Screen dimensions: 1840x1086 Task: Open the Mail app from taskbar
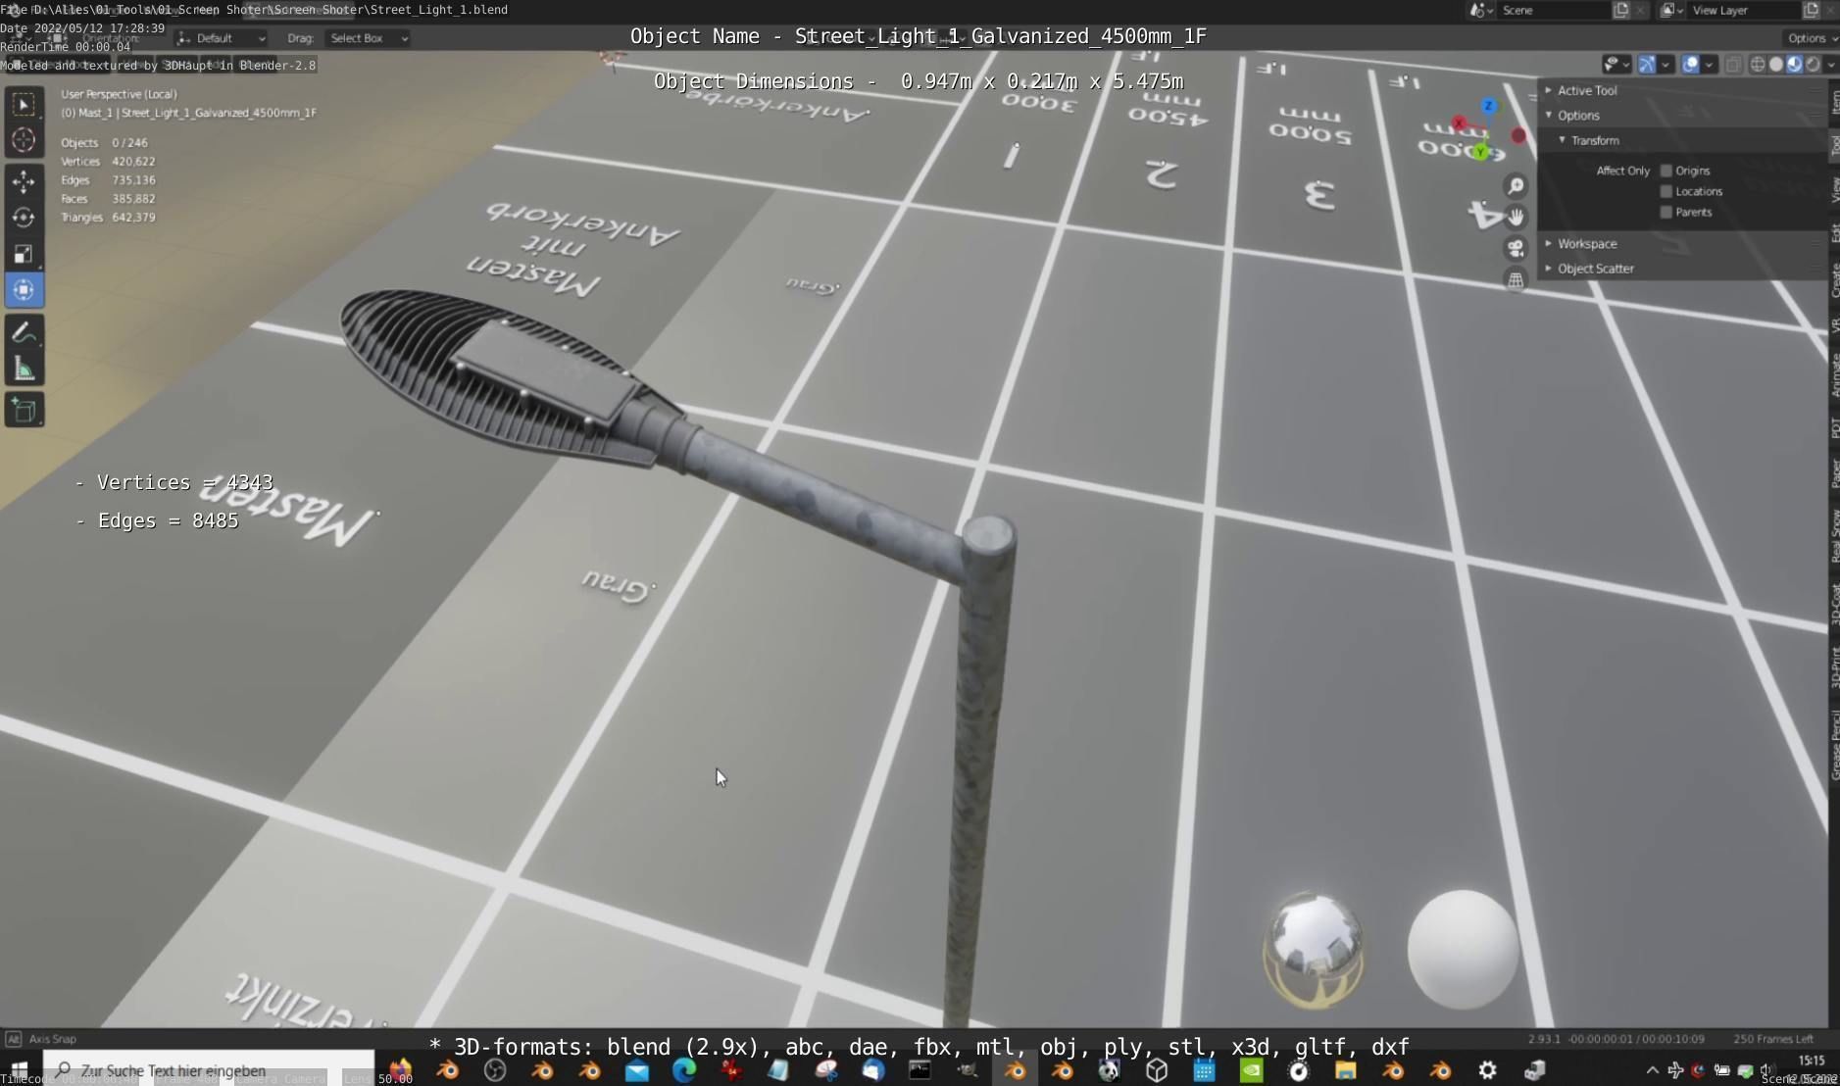point(637,1070)
